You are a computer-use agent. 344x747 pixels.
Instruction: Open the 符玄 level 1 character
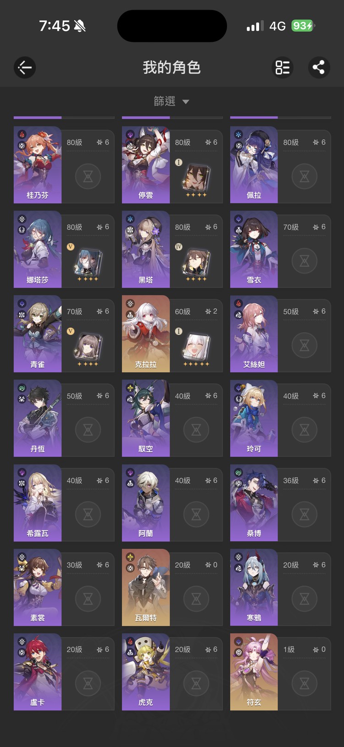280,672
